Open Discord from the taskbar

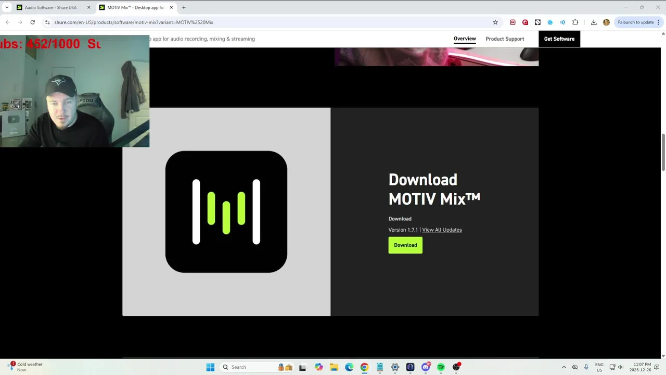point(426,367)
